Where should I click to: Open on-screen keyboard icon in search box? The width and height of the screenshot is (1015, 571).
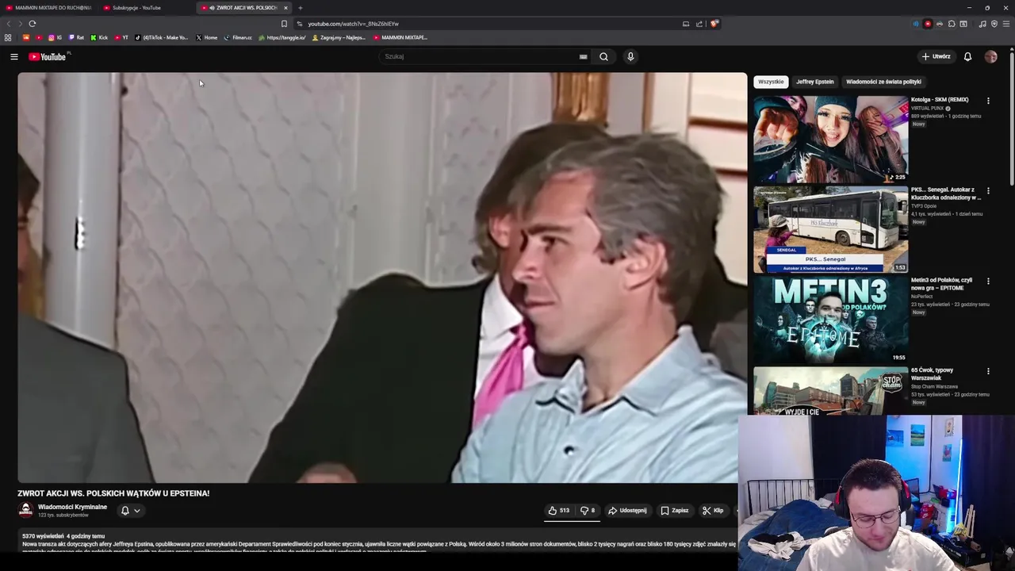pos(583,56)
